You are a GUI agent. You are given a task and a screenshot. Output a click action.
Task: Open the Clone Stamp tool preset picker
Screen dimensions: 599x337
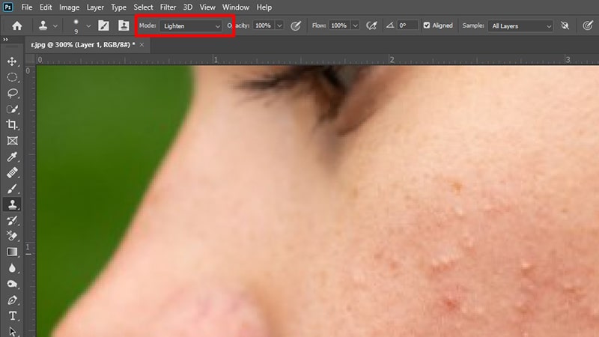[47, 25]
